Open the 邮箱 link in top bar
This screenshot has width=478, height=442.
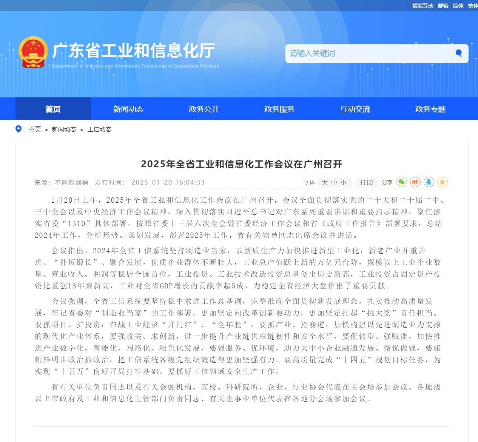click(x=443, y=6)
